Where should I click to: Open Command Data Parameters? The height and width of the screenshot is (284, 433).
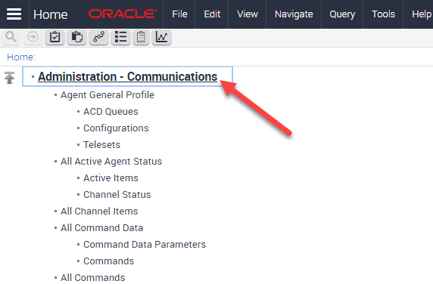coord(145,244)
